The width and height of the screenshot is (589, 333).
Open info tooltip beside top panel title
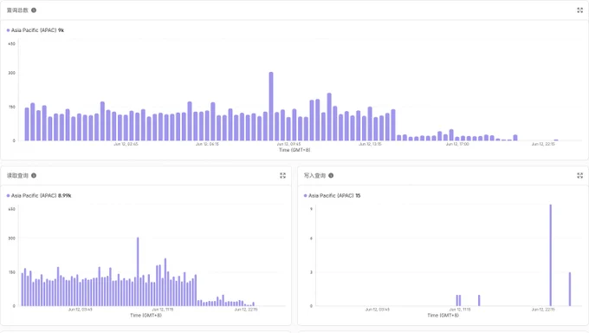pos(34,10)
